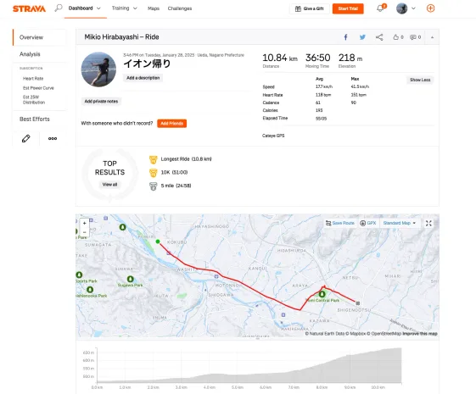Screen dimensions: 476x394
Task: Zoom in on the map
Action: pos(84,223)
